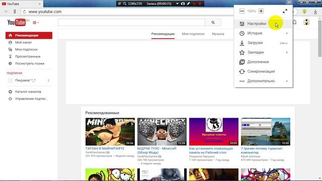Open new tab plus button
This screenshot has width=322, height=181.
pyautogui.click(x=47, y=4)
